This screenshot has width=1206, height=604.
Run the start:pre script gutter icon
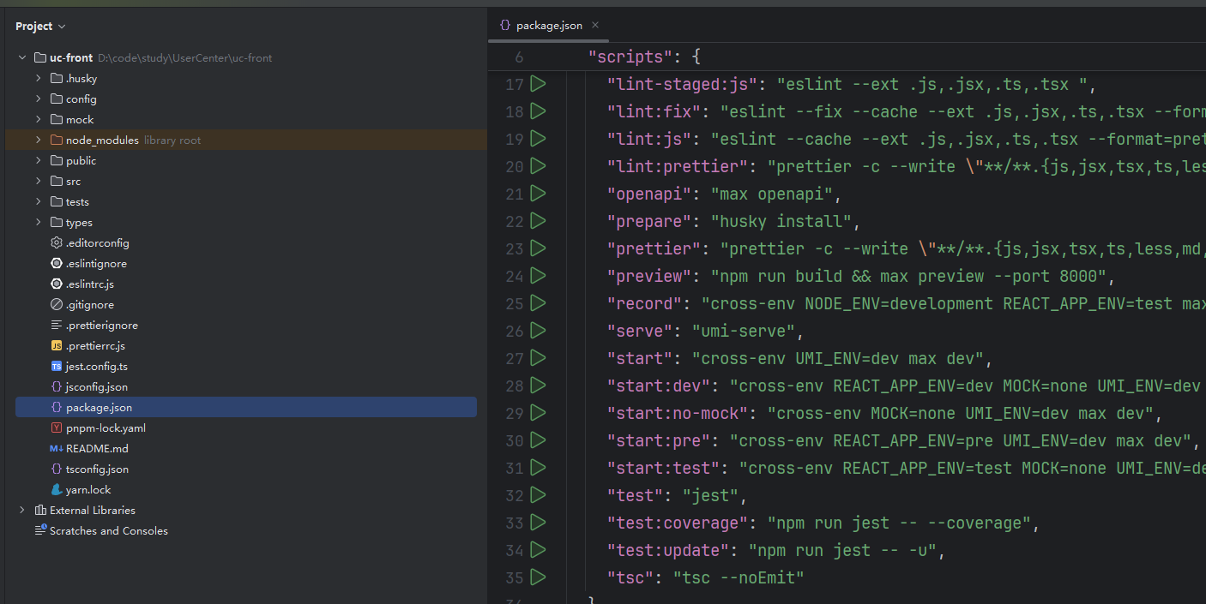(538, 440)
